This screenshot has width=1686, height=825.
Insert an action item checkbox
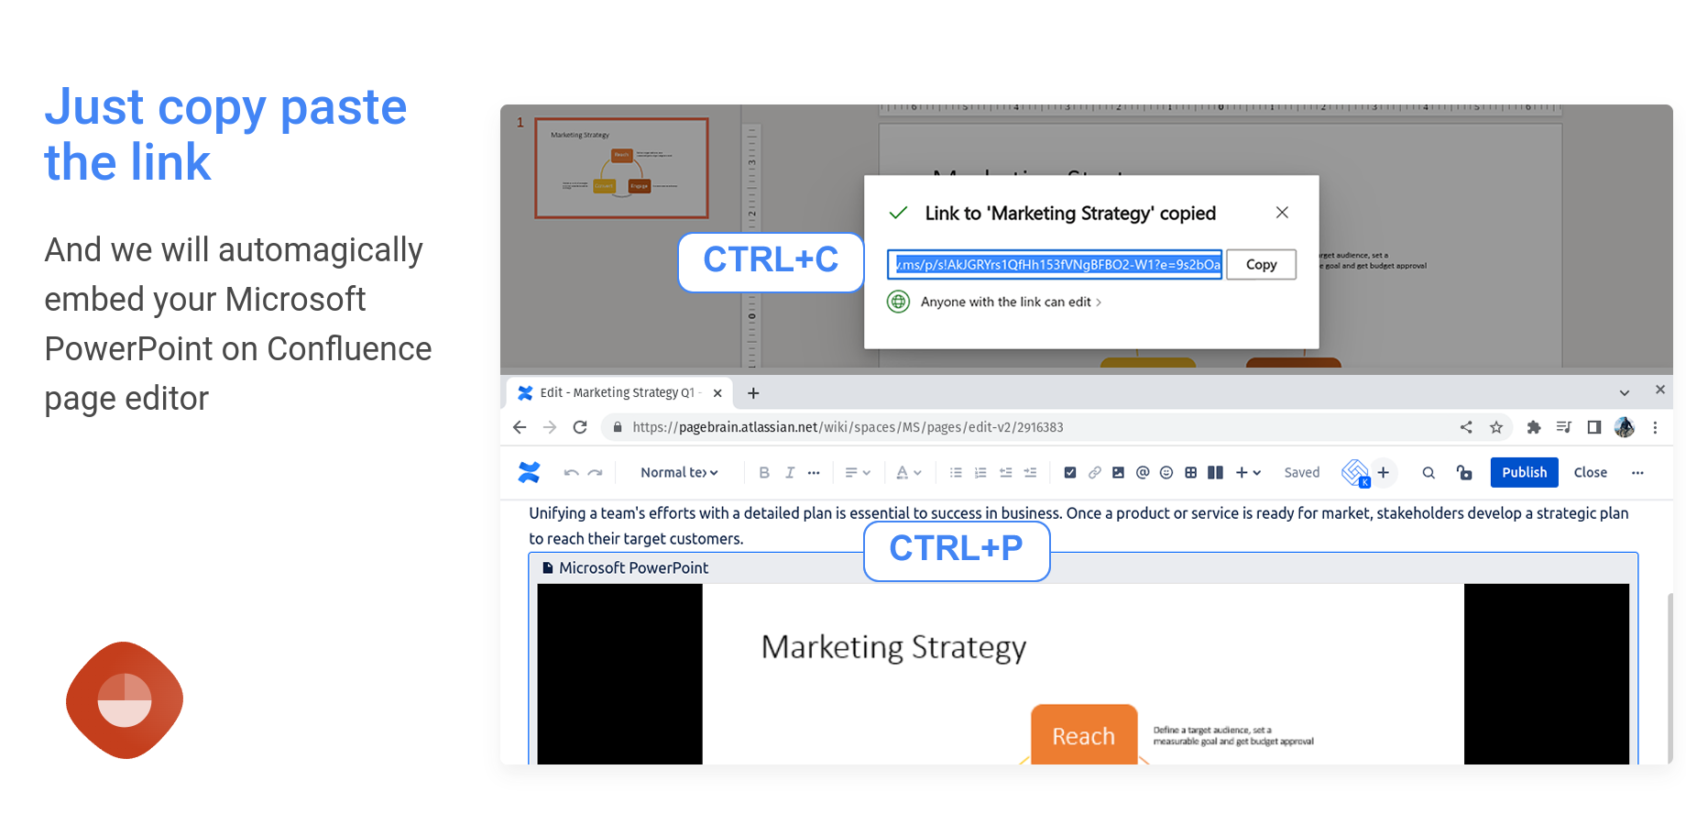[1069, 472]
